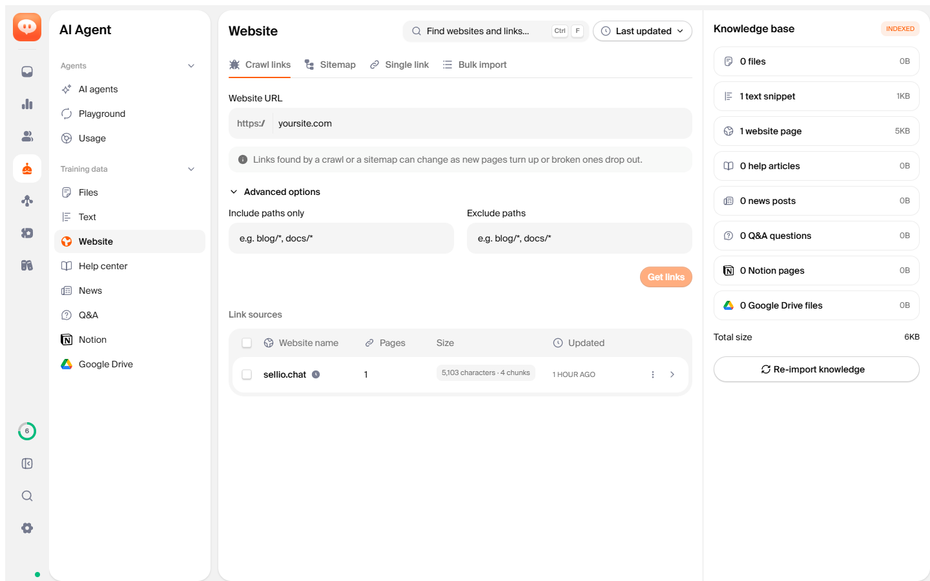The height and width of the screenshot is (581, 930).
Task: Open the 0 Notion pages knowledge card
Action: 816,270
